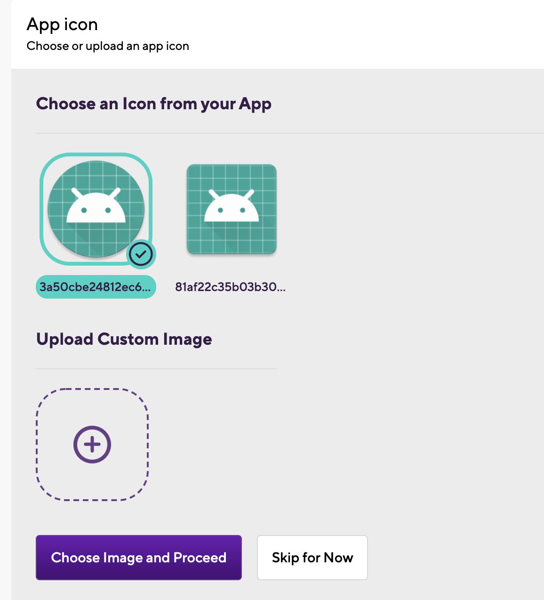Image resolution: width=544 pixels, height=600 pixels.
Task: Click the Upload Custom Image heading
Action: (x=124, y=339)
